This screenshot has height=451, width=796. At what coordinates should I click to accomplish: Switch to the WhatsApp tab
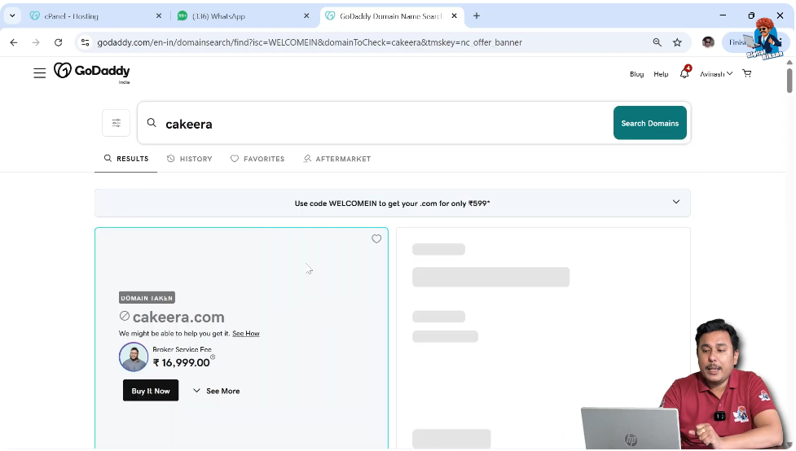[243, 15]
